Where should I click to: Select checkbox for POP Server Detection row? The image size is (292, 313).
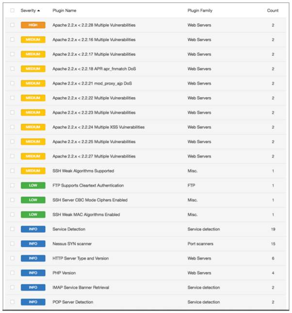point(12,302)
